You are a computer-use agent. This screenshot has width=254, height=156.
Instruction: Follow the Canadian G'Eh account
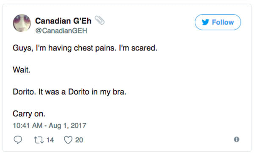point(218,22)
